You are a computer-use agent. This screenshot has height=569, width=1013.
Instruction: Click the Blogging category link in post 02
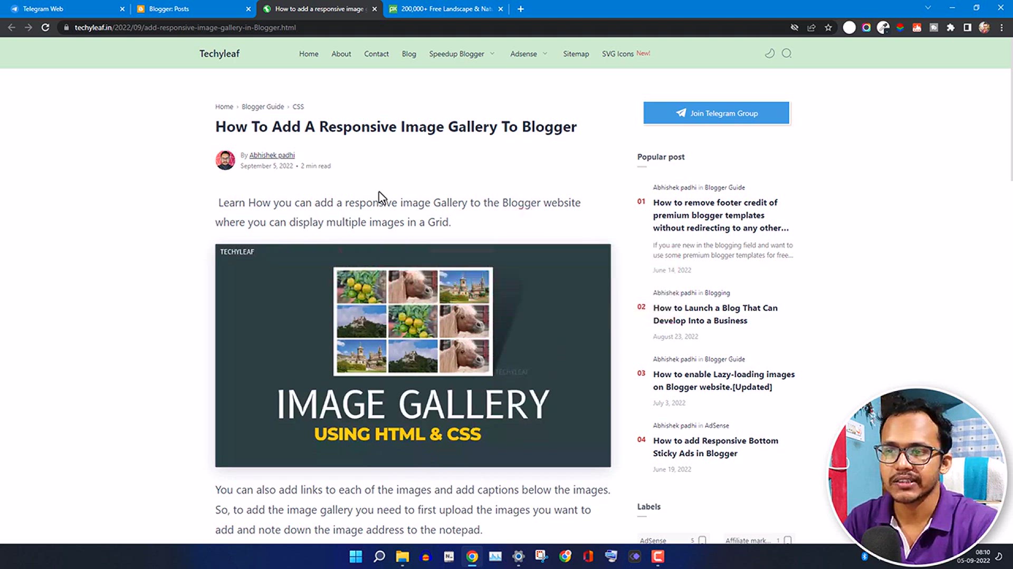click(718, 293)
